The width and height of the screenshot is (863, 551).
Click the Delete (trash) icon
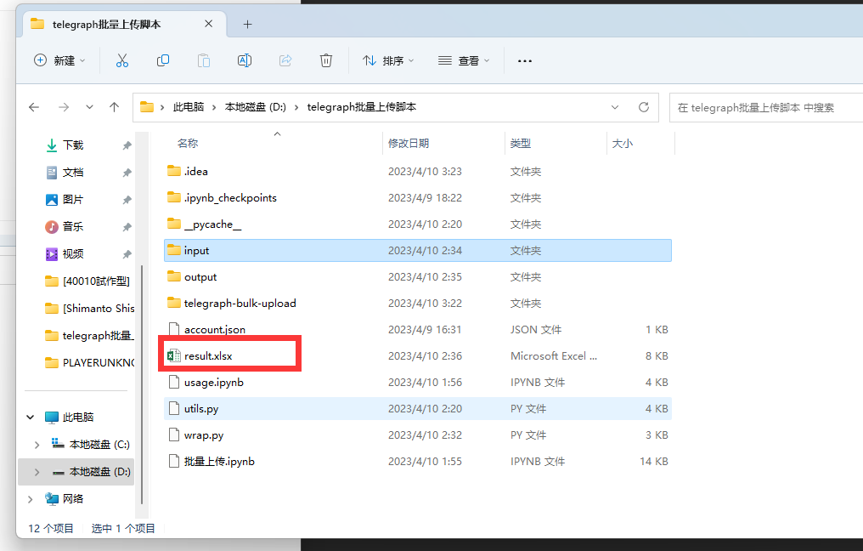point(325,60)
